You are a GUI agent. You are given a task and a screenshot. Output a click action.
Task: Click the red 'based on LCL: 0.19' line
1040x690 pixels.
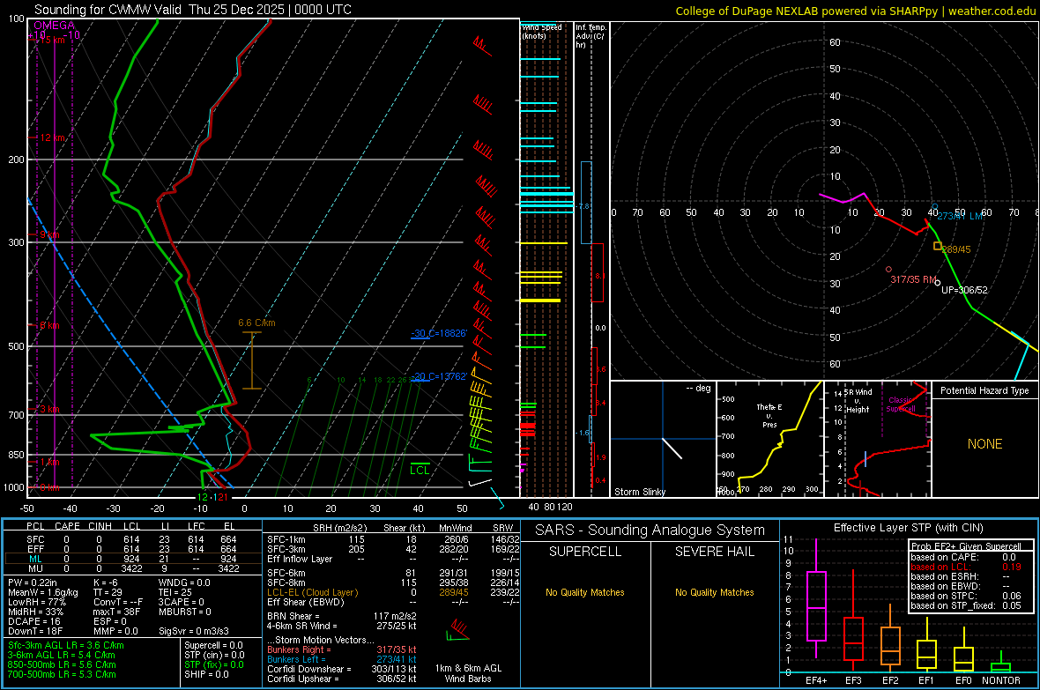[x=966, y=568]
